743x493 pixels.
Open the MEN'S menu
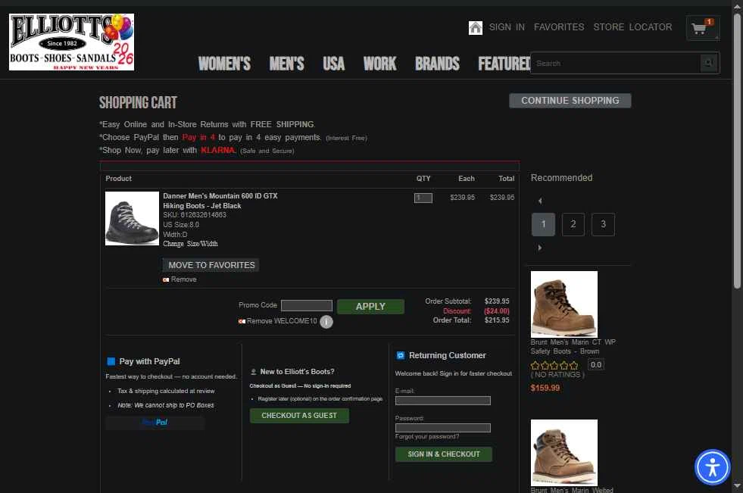coord(287,64)
